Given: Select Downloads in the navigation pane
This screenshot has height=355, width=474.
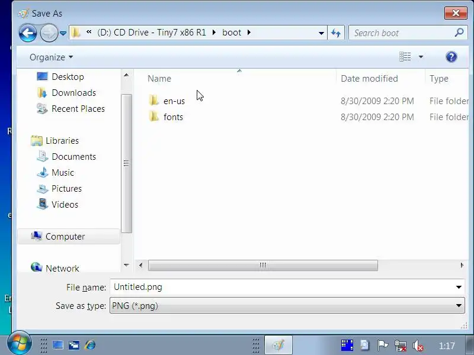Looking at the screenshot, I should pyautogui.click(x=73, y=93).
